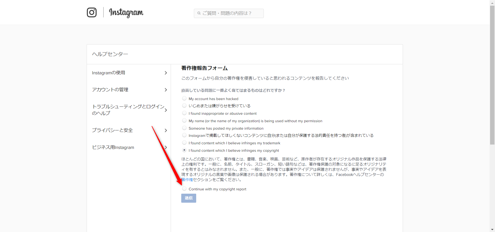Open the Instagramの使用 menu item
Viewport: 495px width, 232px height.
click(109, 73)
